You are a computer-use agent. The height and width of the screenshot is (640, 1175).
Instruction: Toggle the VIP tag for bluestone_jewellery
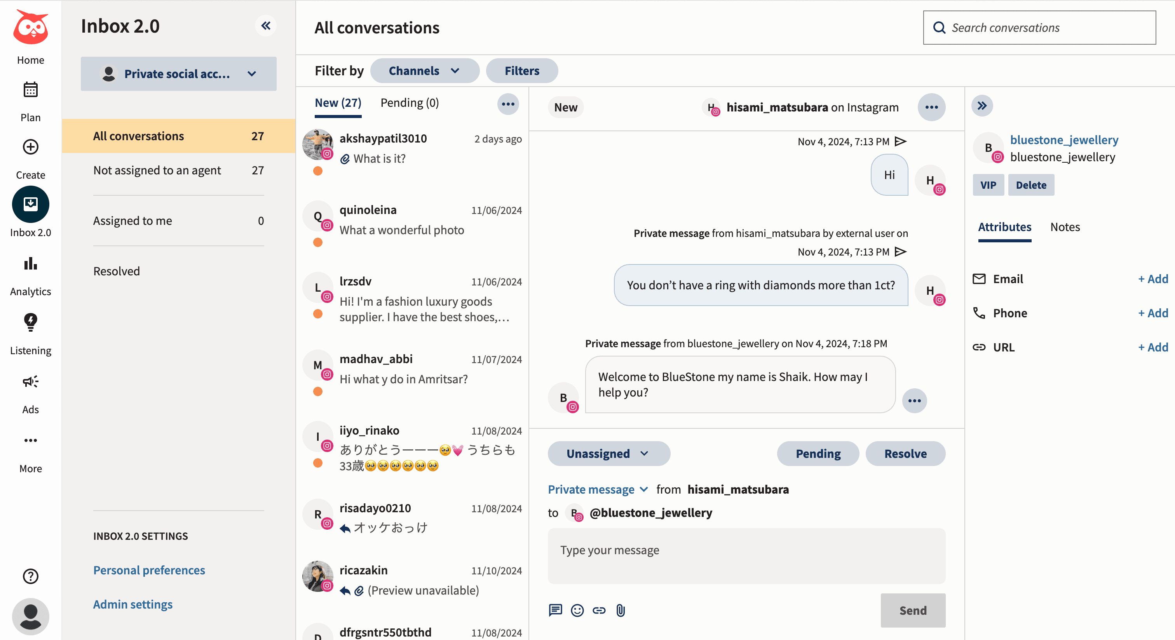(988, 185)
